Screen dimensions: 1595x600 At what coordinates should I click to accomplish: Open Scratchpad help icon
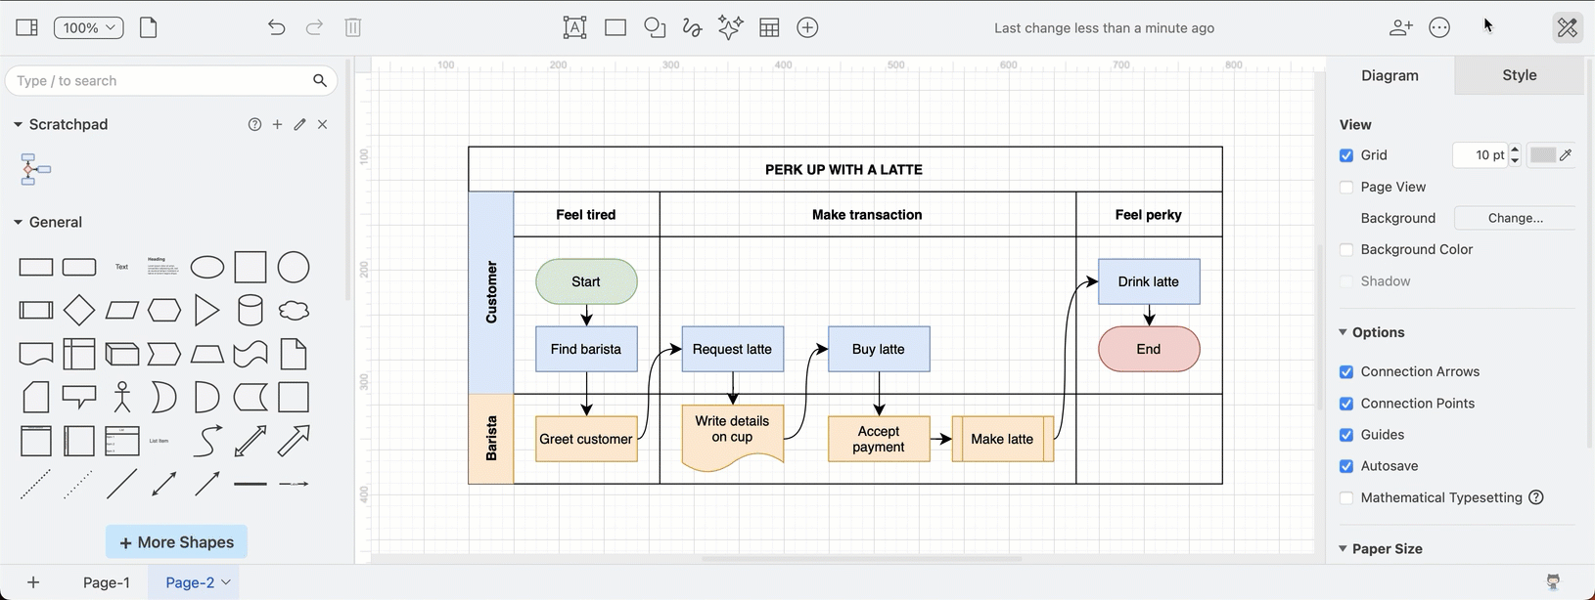(254, 124)
